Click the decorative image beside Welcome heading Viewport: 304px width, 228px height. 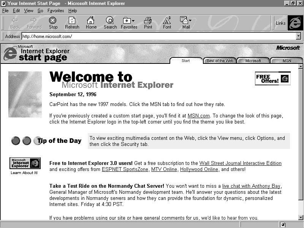coord(25,94)
